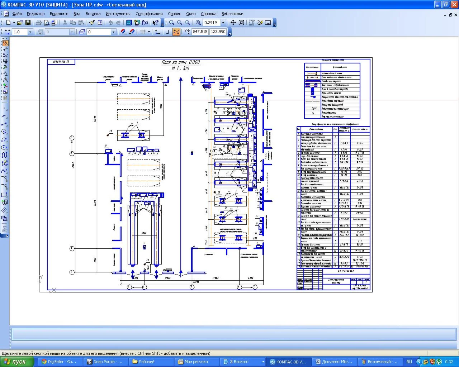Screen dimensions: 459x367
Task: Click the Pan view cross-arrows icon
Action: point(233,23)
